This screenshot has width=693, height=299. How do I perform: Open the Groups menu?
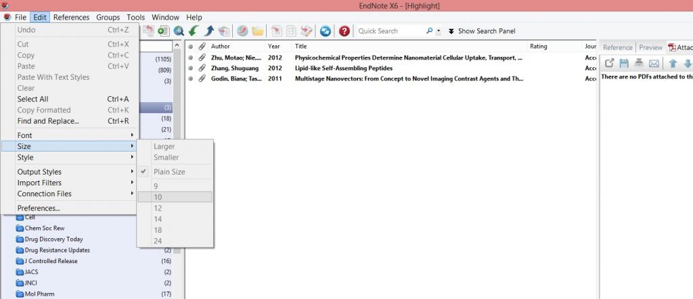pos(108,17)
